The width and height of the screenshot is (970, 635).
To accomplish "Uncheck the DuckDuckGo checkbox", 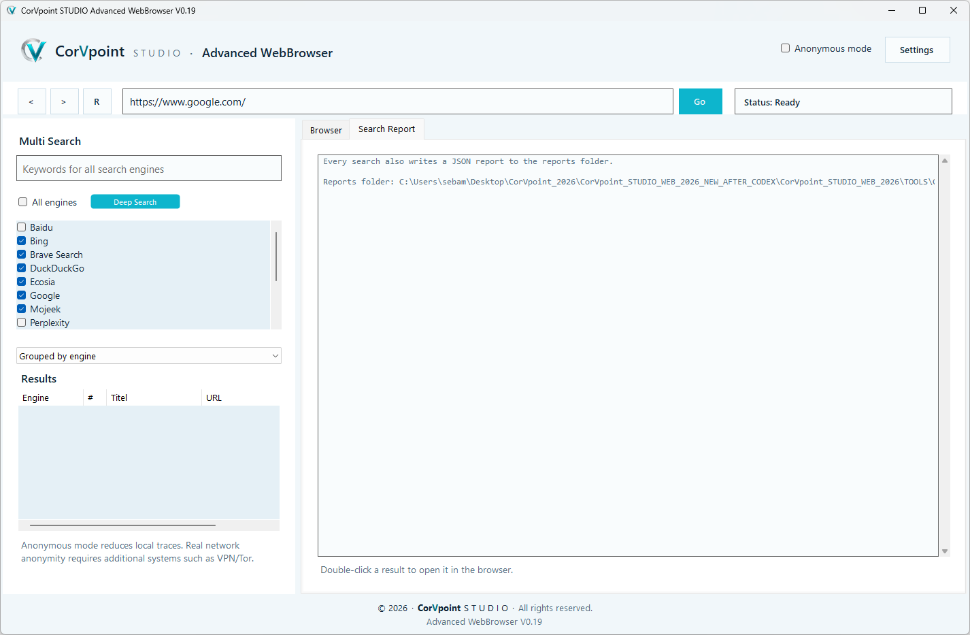I will pyautogui.click(x=22, y=268).
